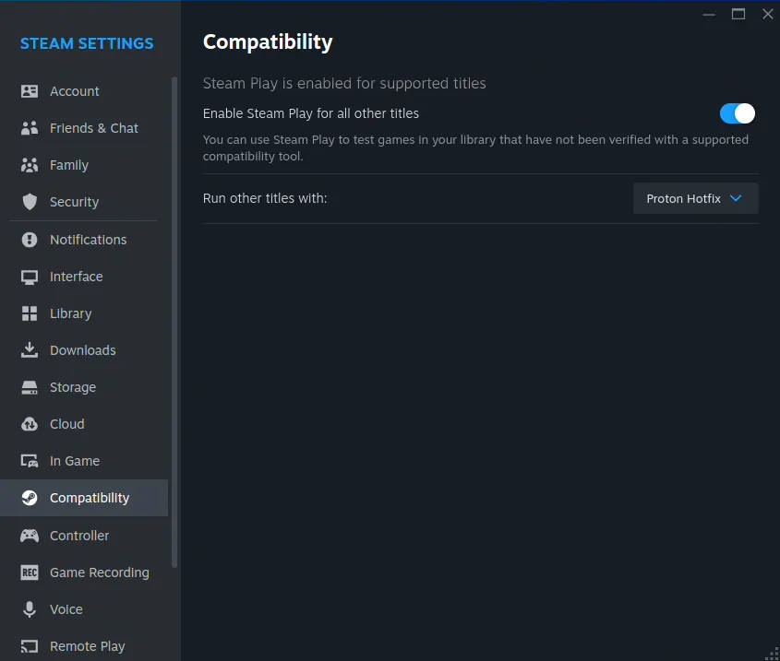Switch to In Game settings
780x661 pixels.
(84, 461)
